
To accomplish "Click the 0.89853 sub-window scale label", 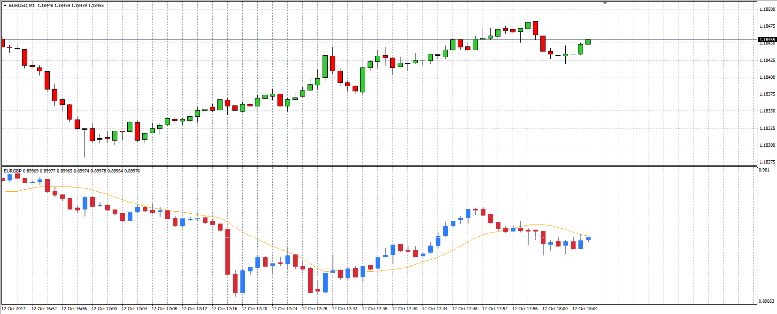I will 767,301.
